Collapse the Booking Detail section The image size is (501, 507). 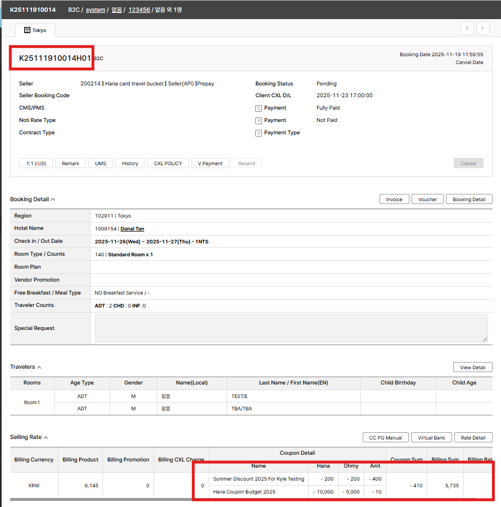tap(53, 200)
